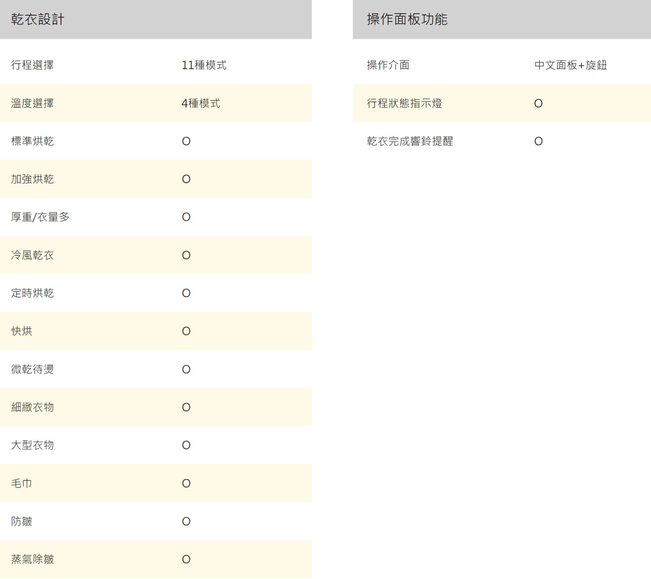Select the 厚重/衣量多 label

[x=40, y=217]
